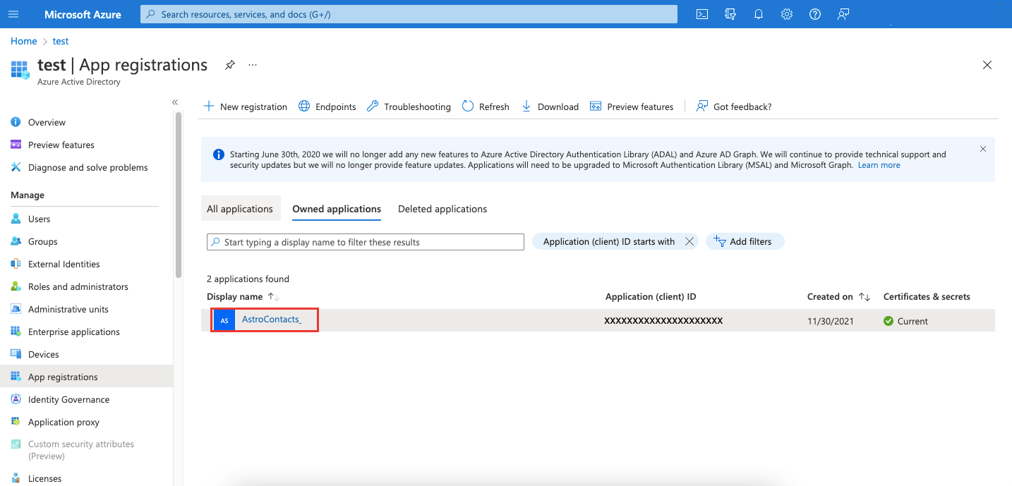This screenshot has height=486, width=1012.
Task: Click the New registration plus icon
Action: [209, 107]
